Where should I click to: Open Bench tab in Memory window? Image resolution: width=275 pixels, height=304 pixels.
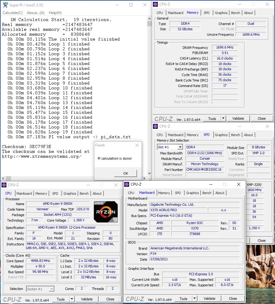click(x=235, y=13)
